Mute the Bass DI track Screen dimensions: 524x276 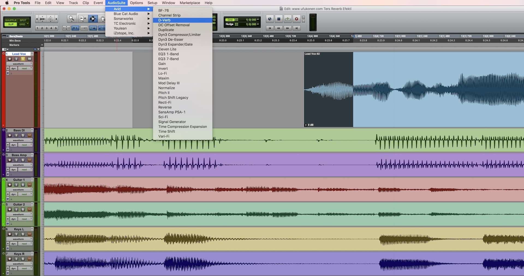tap(29, 135)
